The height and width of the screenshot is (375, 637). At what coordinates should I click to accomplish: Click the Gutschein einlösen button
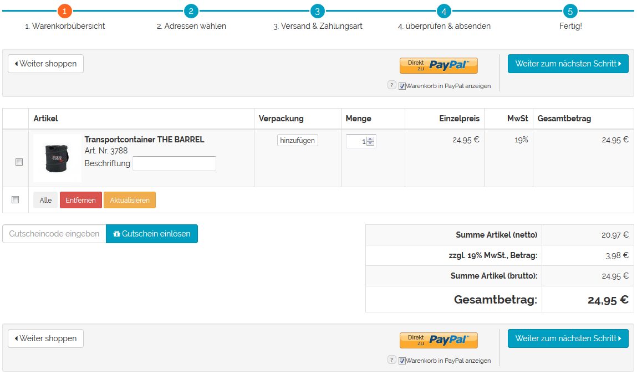[151, 234]
